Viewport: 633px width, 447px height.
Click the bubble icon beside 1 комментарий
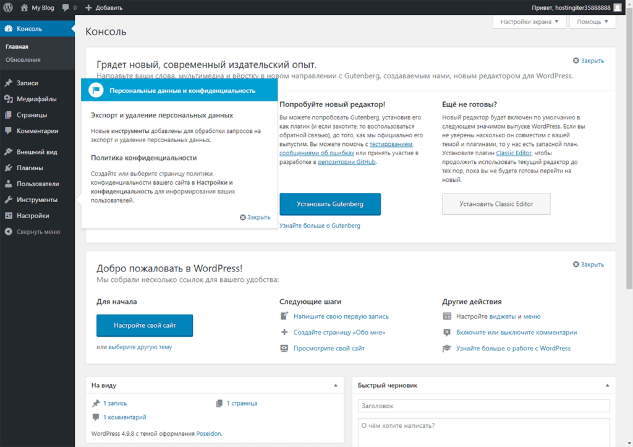coord(96,417)
